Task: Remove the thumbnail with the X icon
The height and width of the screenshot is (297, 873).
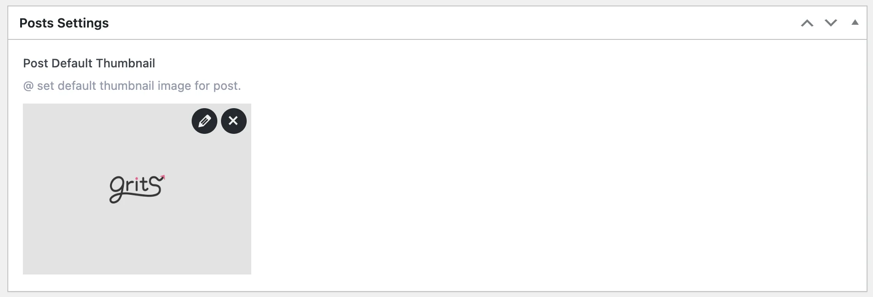Action: point(234,121)
